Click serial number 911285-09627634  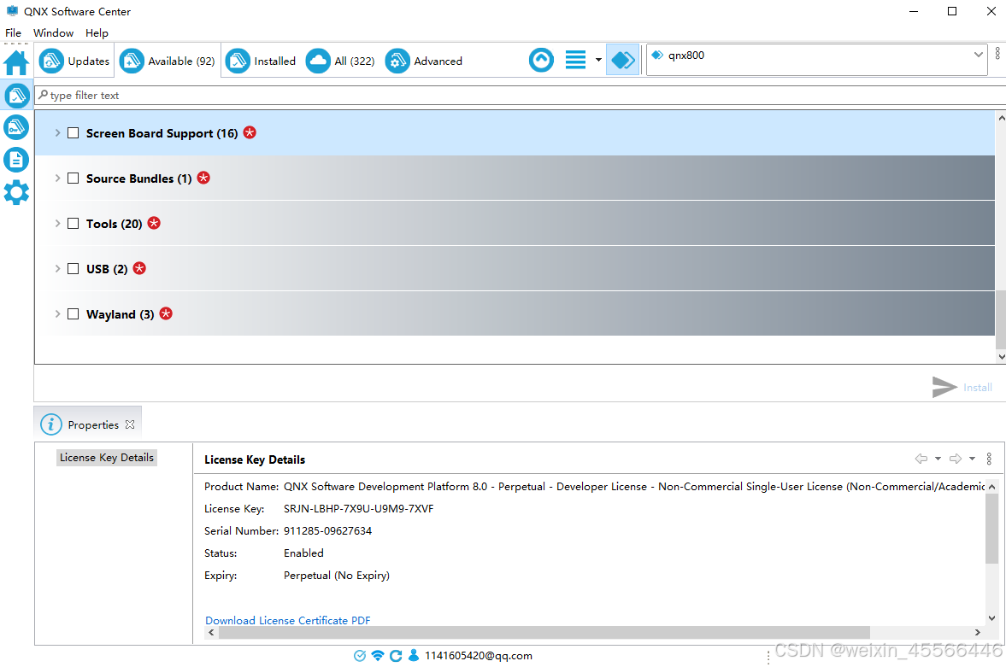tap(328, 530)
